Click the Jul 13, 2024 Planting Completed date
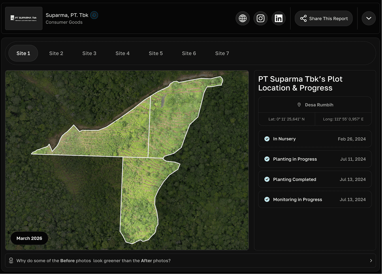The height and width of the screenshot is (274, 382). pyautogui.click(x=353, y=179)
